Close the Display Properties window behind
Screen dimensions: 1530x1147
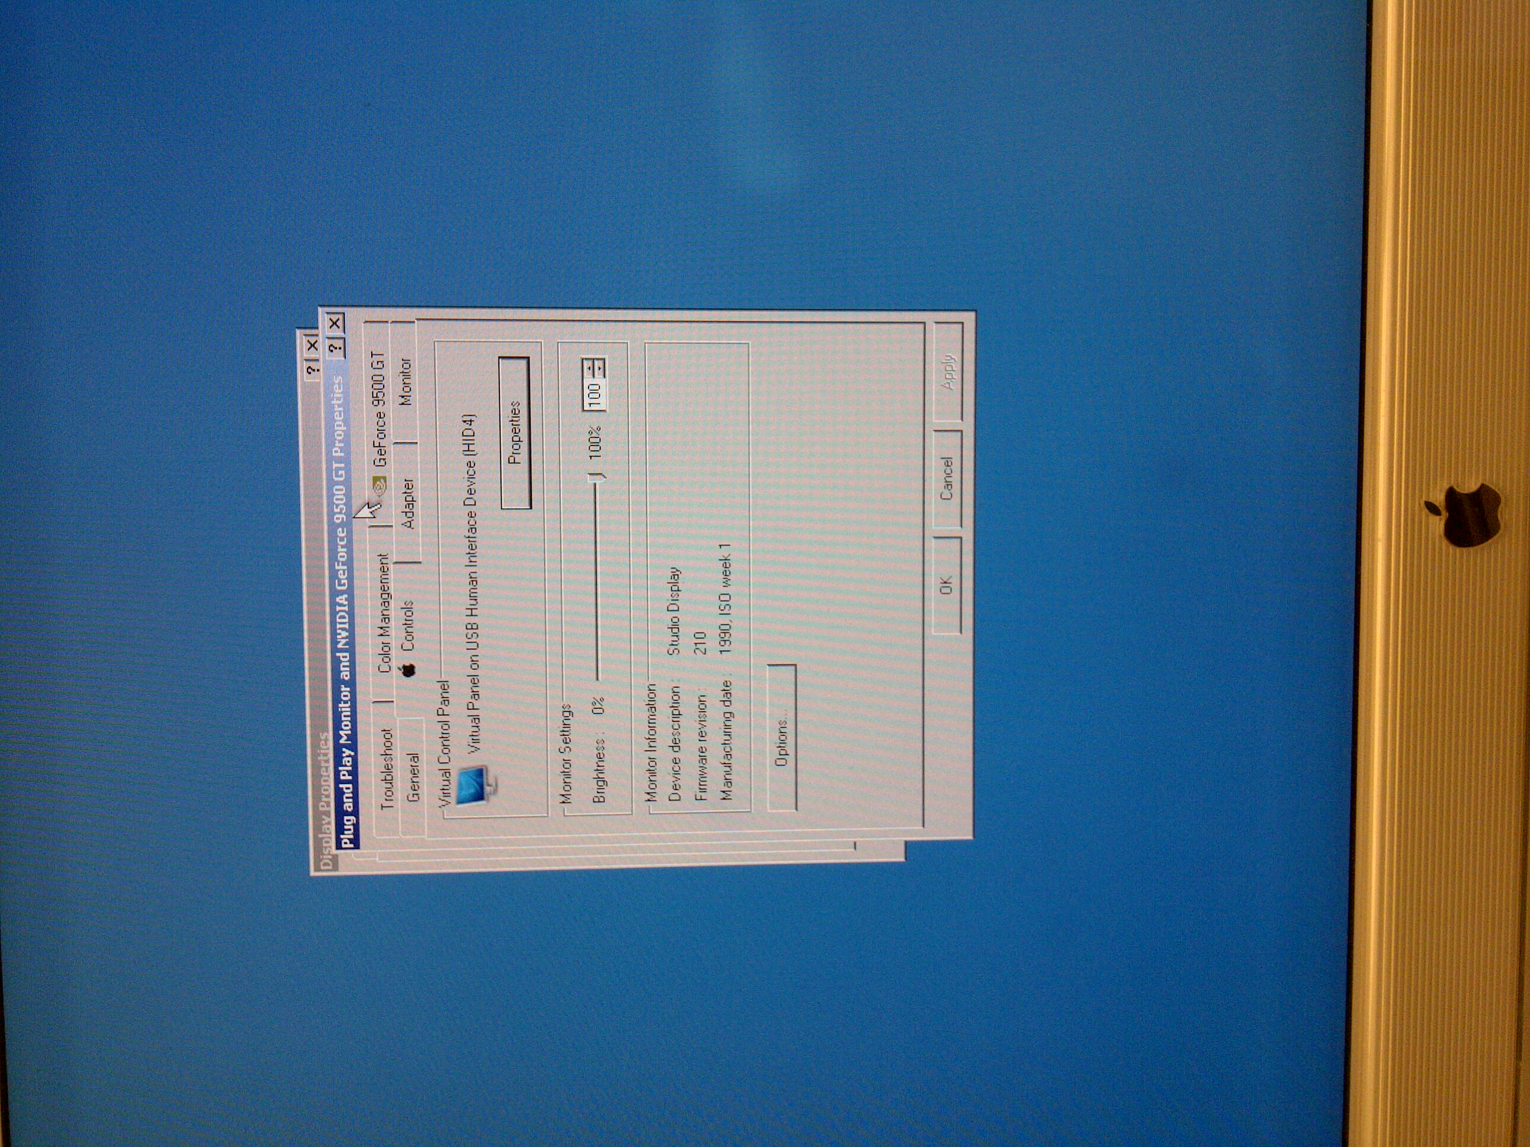[x=312, y=345]
